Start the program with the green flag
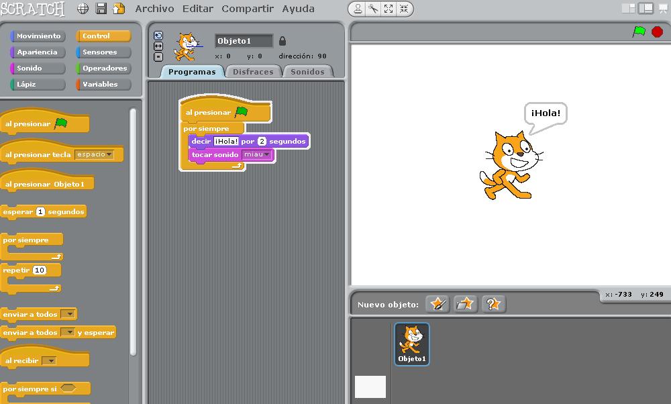671x404 pixels. [x=639, y=32]
